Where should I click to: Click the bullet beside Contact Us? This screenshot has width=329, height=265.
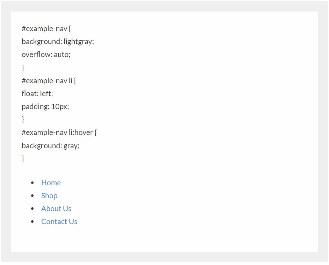(x=32, y=222)
